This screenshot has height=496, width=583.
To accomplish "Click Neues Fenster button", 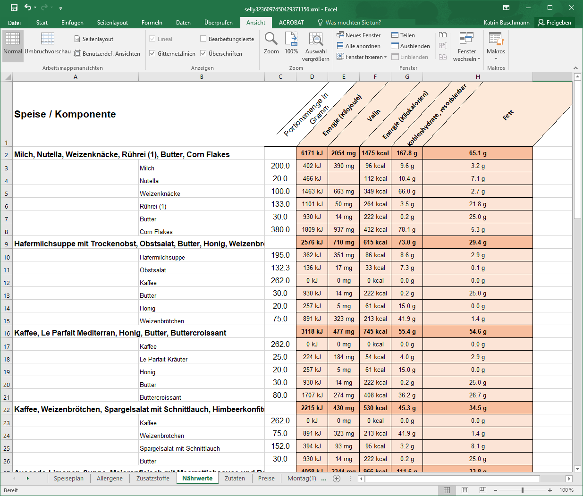I will point(358,35).
